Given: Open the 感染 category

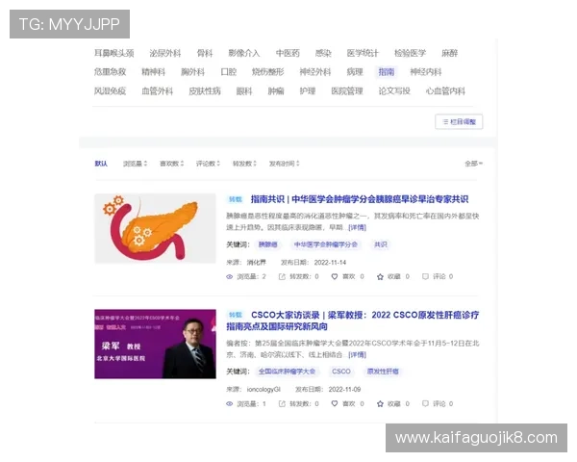Looking at the screenshot, I should [x=323, y=53].
